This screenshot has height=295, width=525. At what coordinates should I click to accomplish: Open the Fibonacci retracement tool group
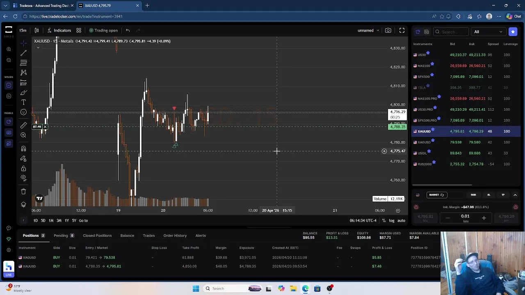(x=23, y=63)
